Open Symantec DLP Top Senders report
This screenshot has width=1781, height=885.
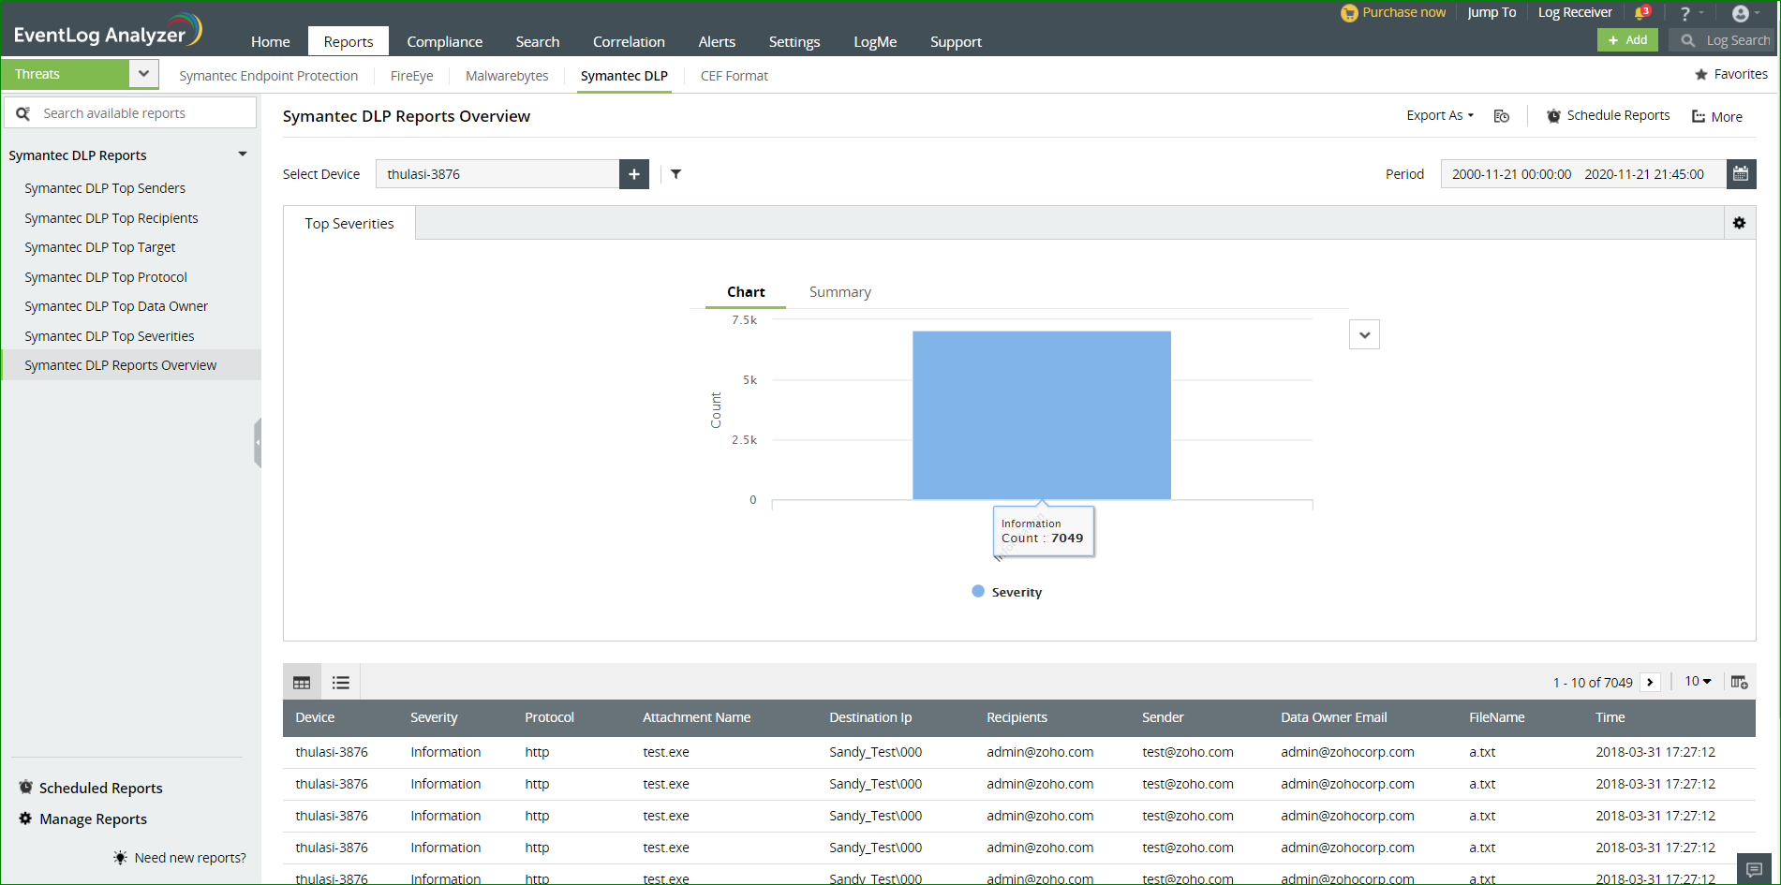[105, 188]
